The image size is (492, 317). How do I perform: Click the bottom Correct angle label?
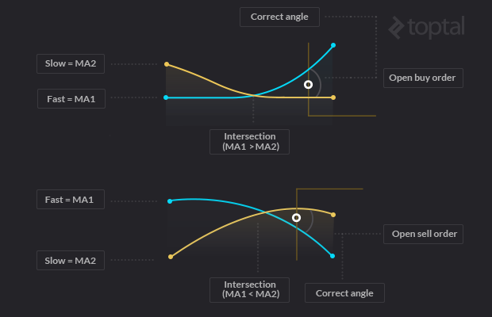pos(344,293)
